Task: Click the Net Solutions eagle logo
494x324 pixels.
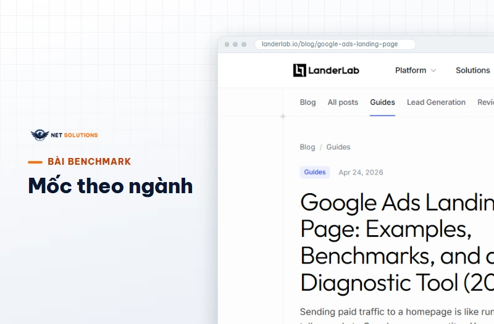Action: [x=40, y=135]
